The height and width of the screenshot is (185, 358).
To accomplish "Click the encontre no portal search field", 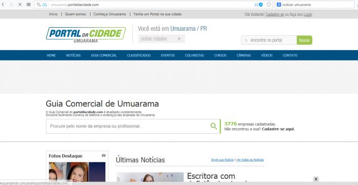I will coord(269,40).
